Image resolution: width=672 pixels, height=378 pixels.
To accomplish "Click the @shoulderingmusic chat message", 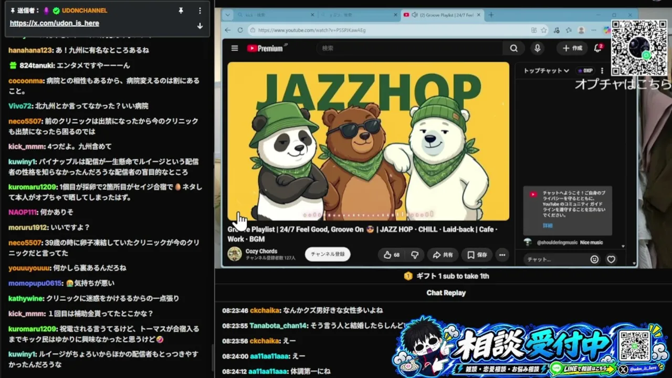I will click(x=563, y=243).
